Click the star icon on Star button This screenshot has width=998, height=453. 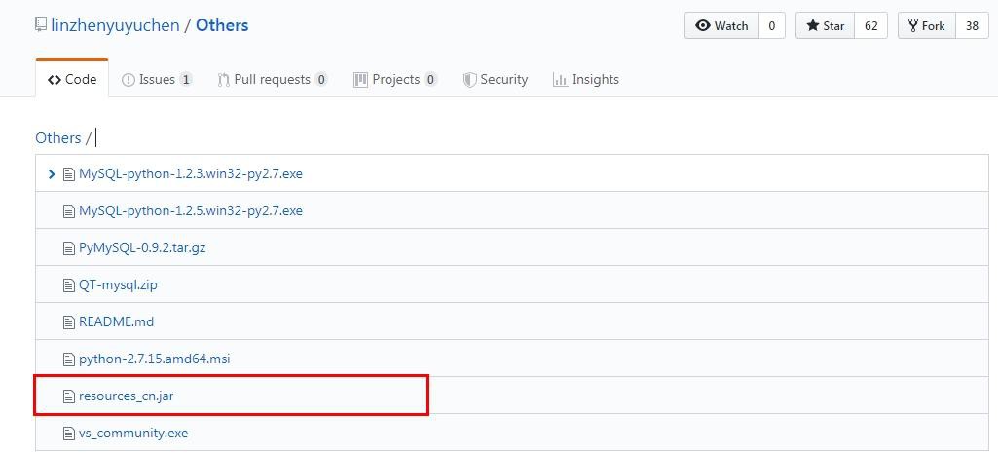[812, 25]
